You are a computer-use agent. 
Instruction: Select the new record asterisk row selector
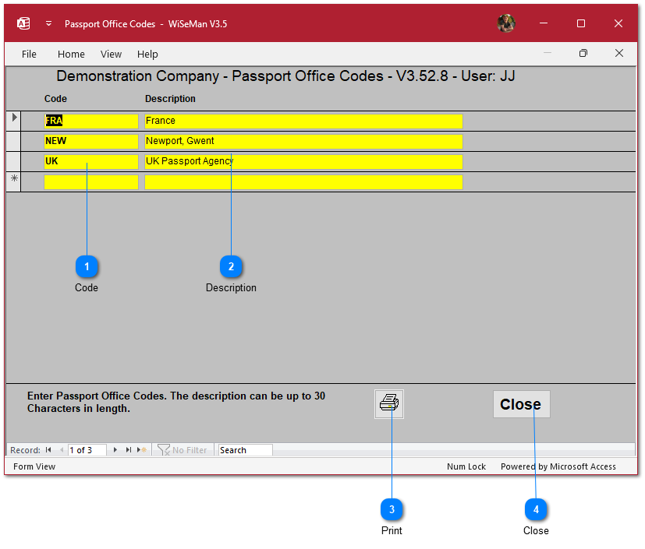(13, 182)
